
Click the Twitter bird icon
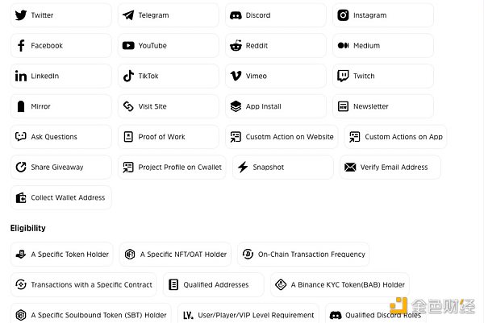coord(21,15)
